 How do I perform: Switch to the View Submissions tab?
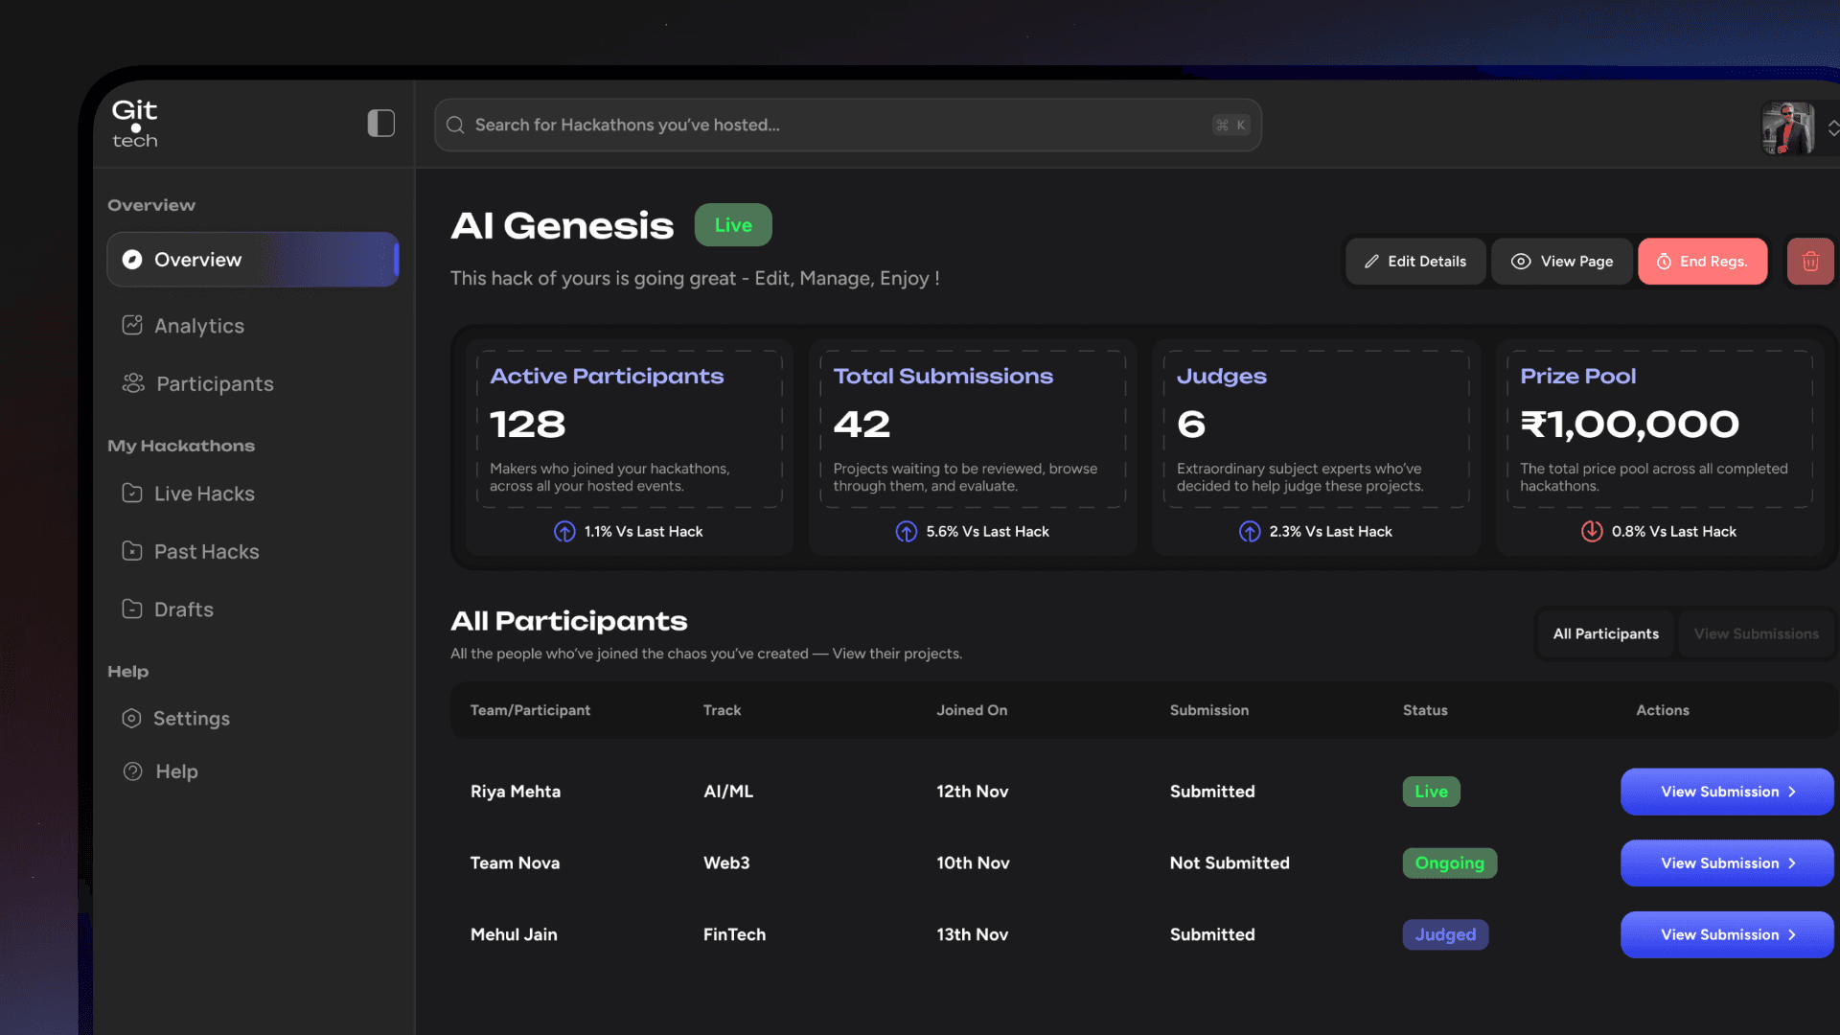point(1756,634)
